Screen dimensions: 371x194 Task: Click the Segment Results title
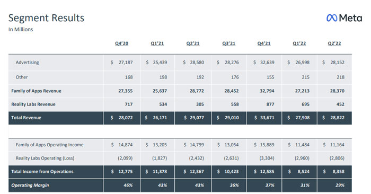(x=47, y=18)
